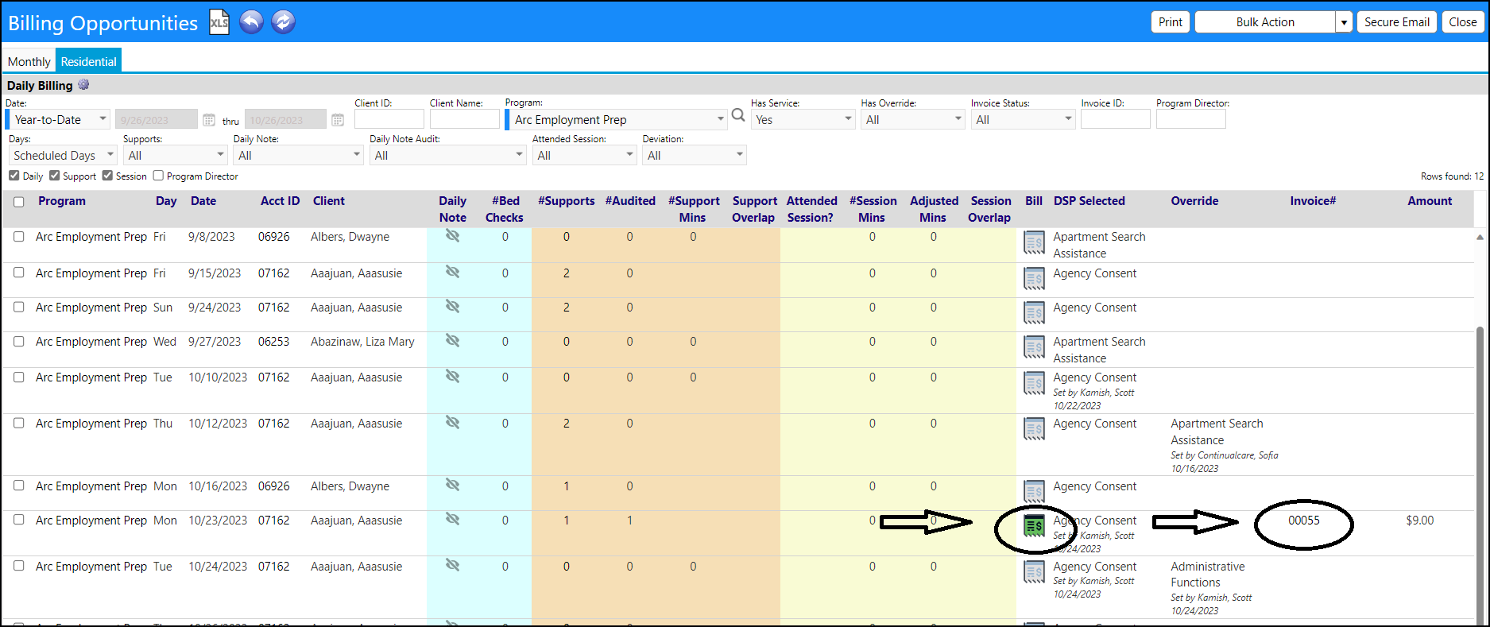1490x627 pixels.
Task: Switch to the Residential tab
Action: (88, 61)
